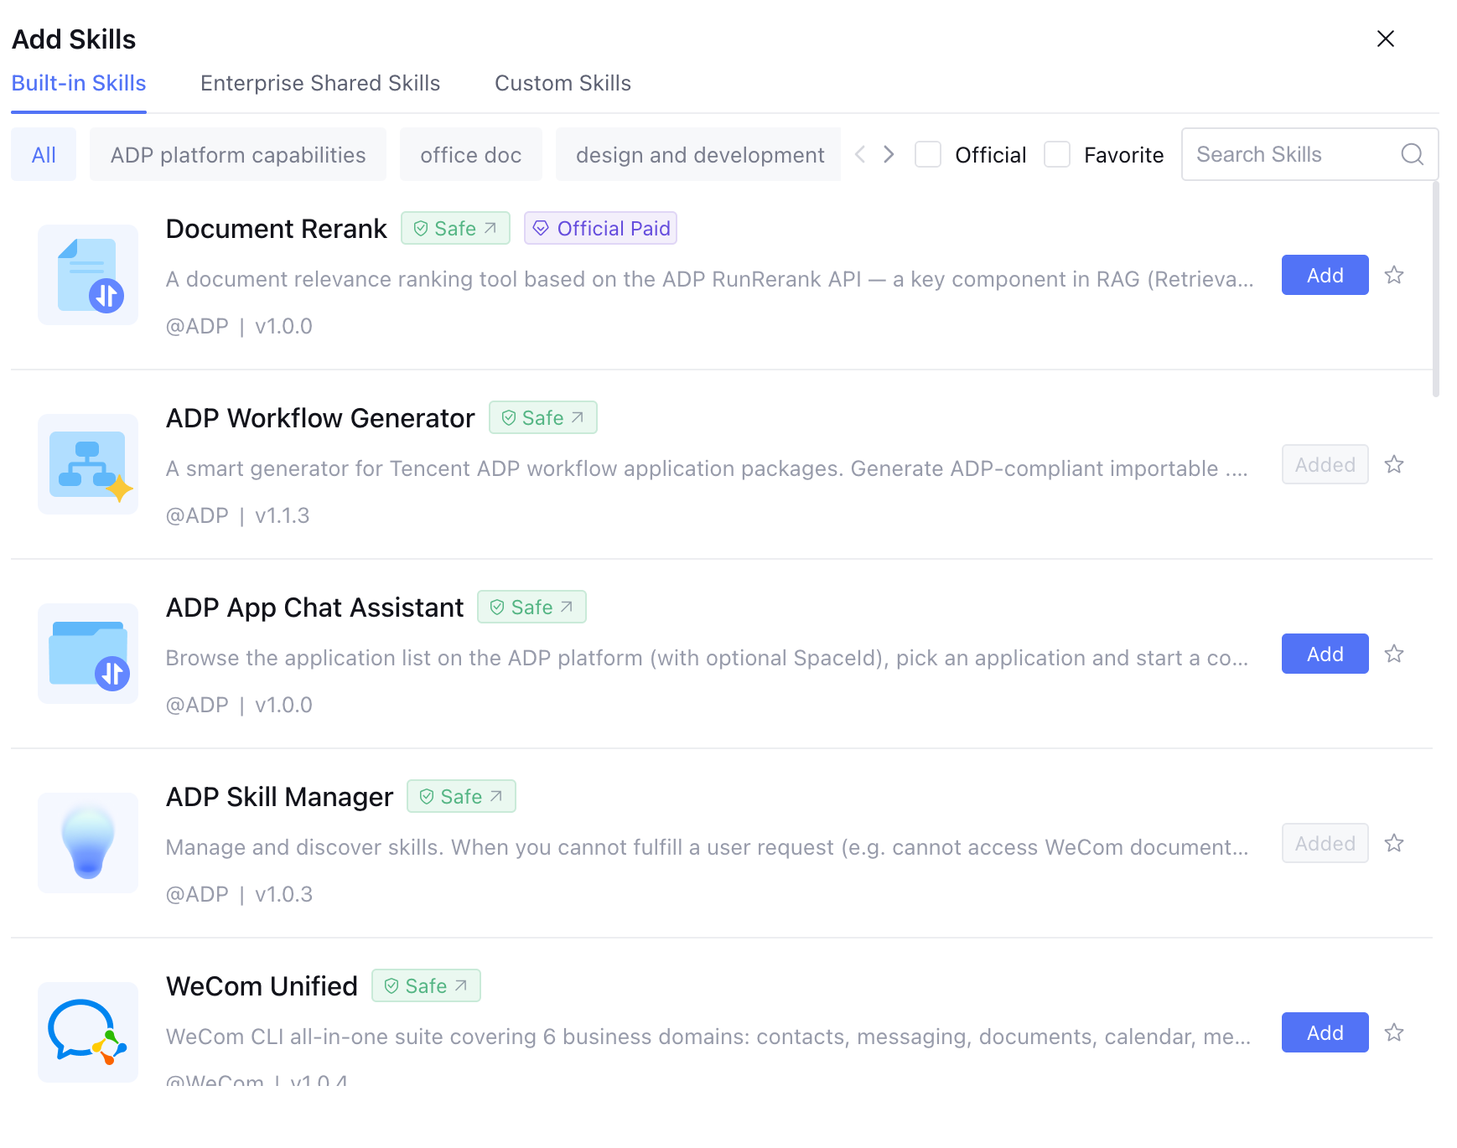The height and width of the screenshot is (1148, 1457).
Task: Mark ADP App Chat Assistant as favorite
Action: tap(1394, 654)
